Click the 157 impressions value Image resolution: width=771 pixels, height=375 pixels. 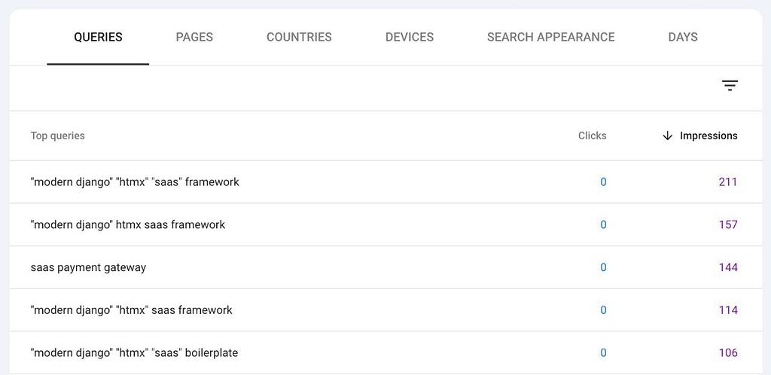pos(727,224)
